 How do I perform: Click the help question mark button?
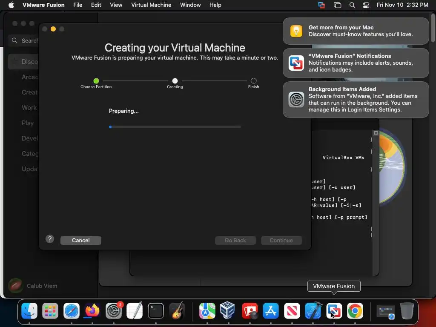(50, 239)
